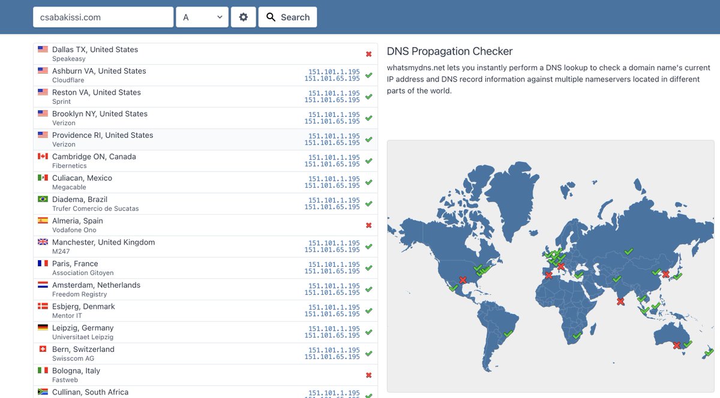Click the Vodafone Ono provider label
This screenshot has width=720, height=398.
pos(74,230)
